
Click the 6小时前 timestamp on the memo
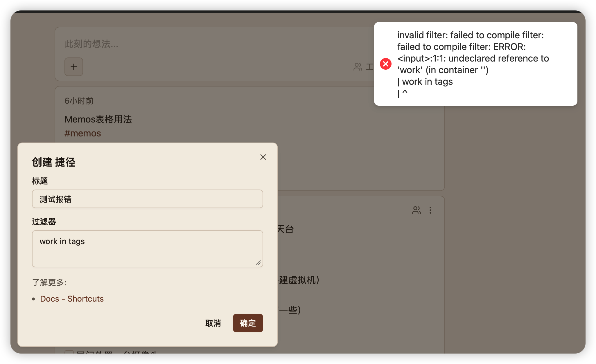(79, 101)
